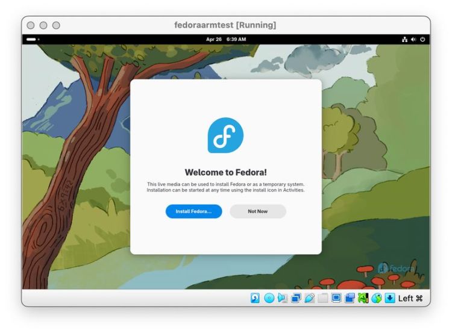This screenshot has width=452, height=333.
Task: Click the volume speaker icon in the top bar
Action: pyautogui.click(x=413, y=40)
